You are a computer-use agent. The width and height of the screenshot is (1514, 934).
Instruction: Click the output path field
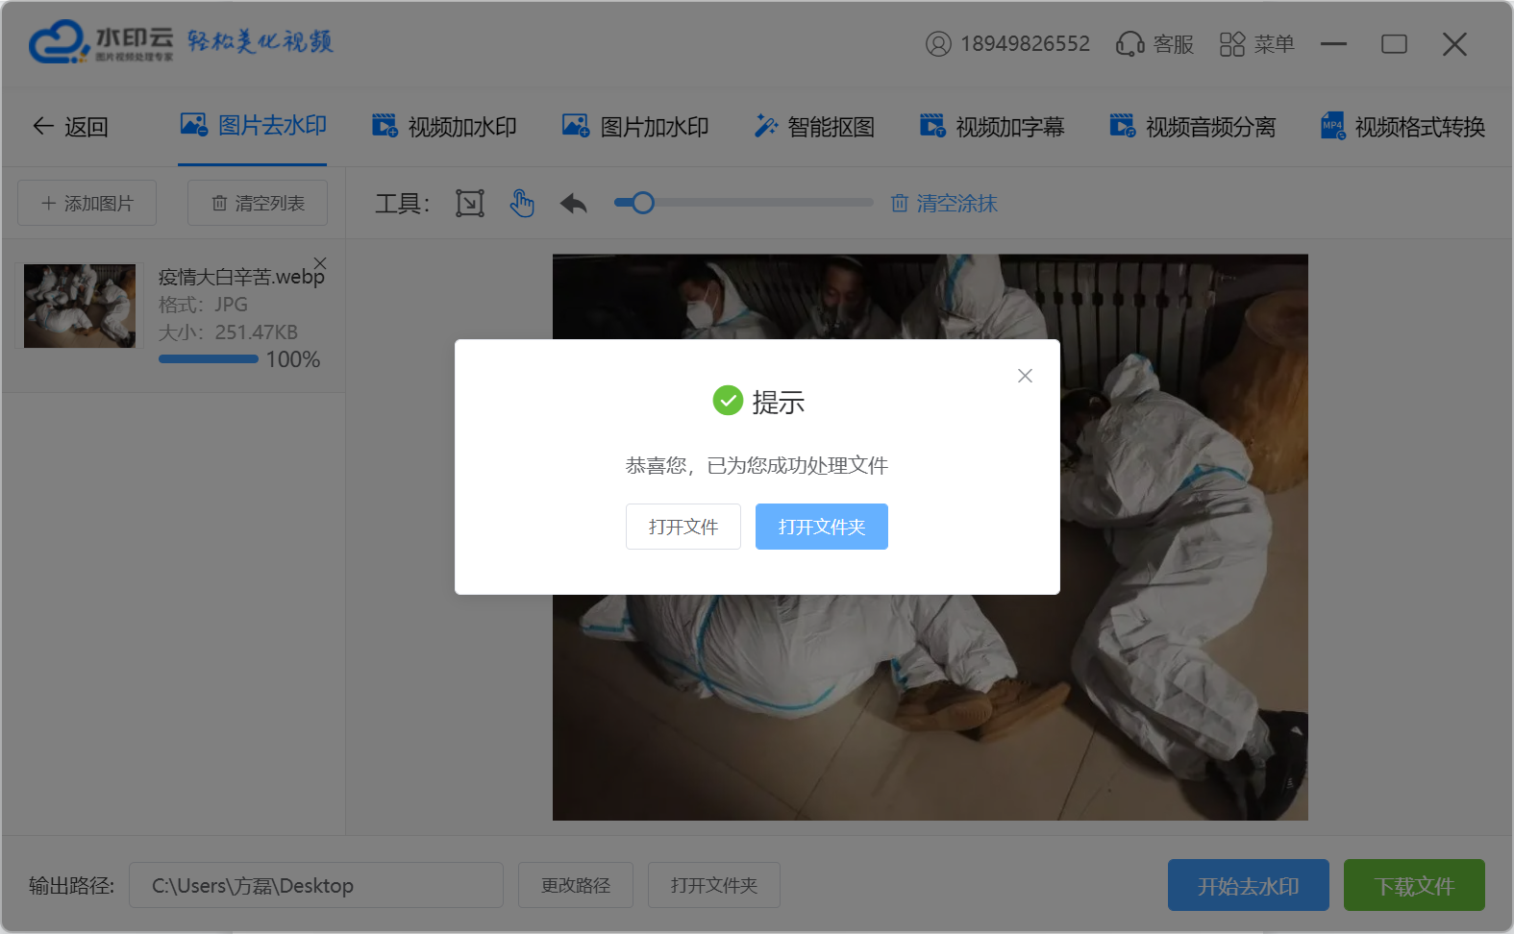coord(316,885)
